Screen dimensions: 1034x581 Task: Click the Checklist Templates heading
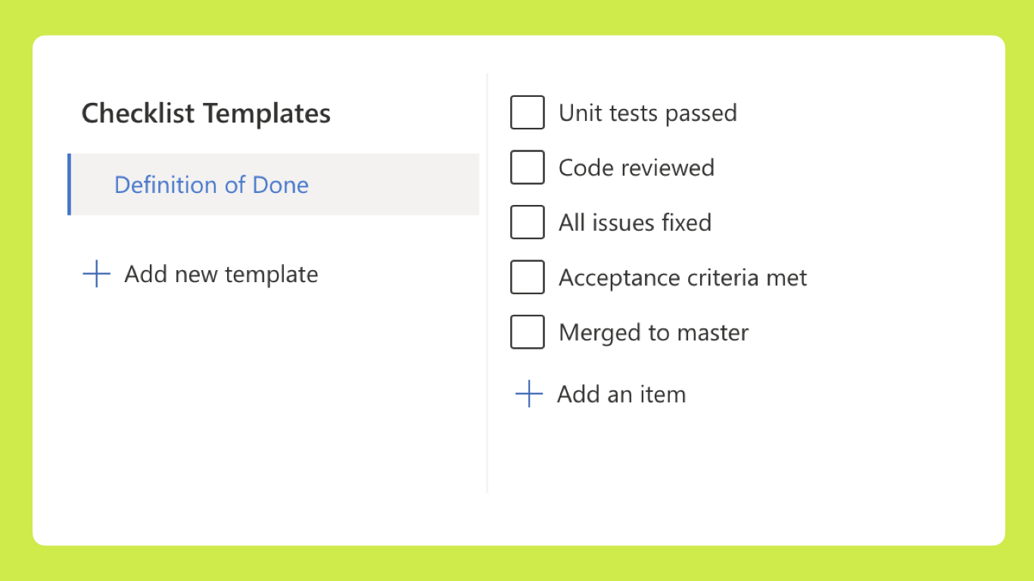pos(206,113)
